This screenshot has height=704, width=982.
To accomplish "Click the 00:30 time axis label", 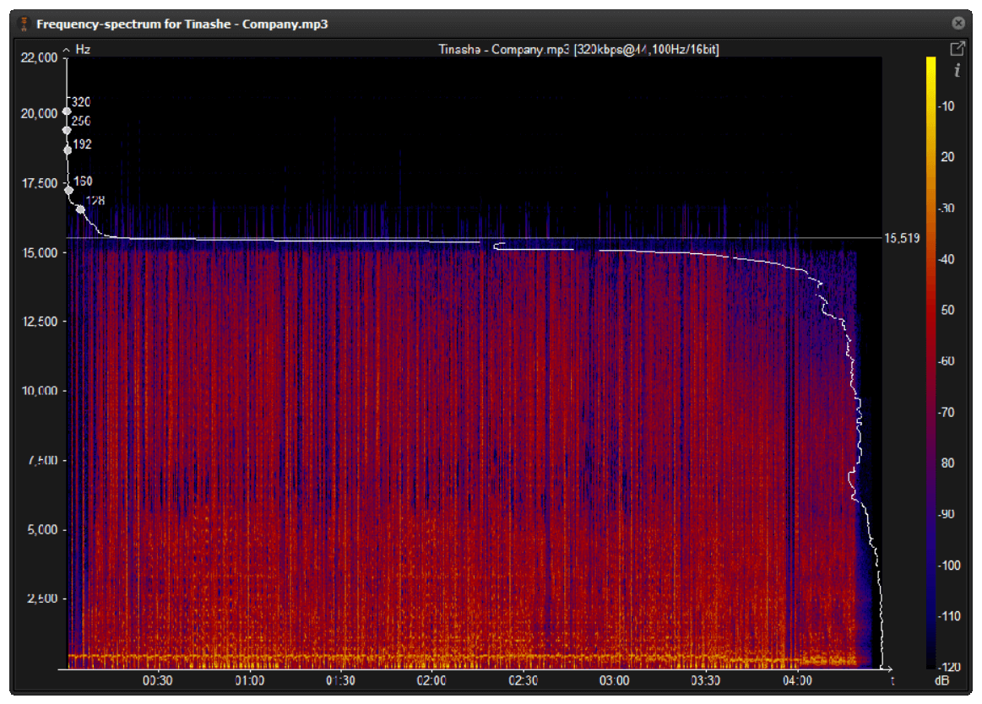I will click(157, 680).
